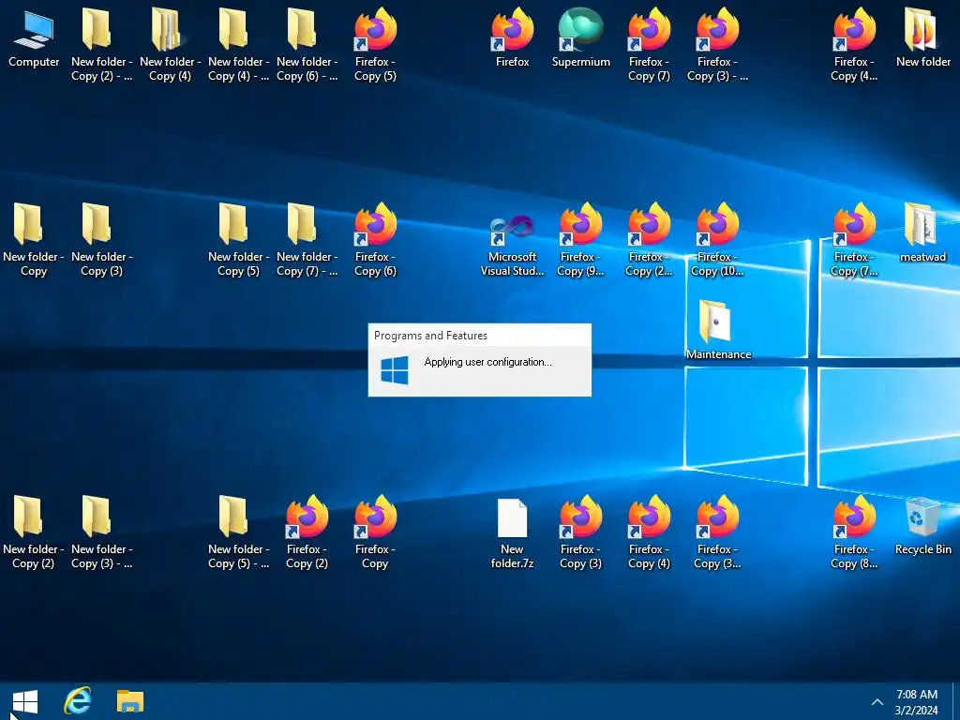Open the Maintenance folder
The image size is (960, 720).
(x=718, y=332)
